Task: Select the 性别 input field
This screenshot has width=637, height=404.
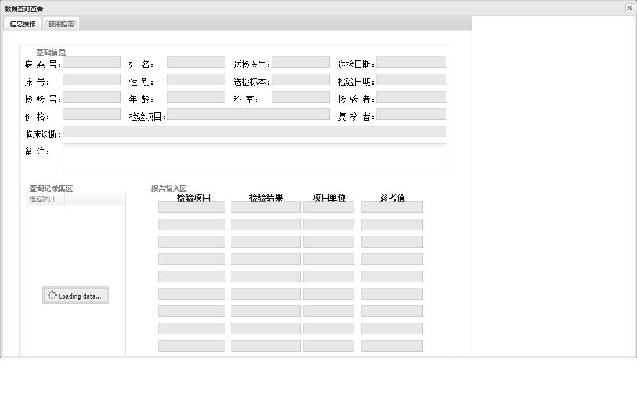Action: click(x=196, y=79)
